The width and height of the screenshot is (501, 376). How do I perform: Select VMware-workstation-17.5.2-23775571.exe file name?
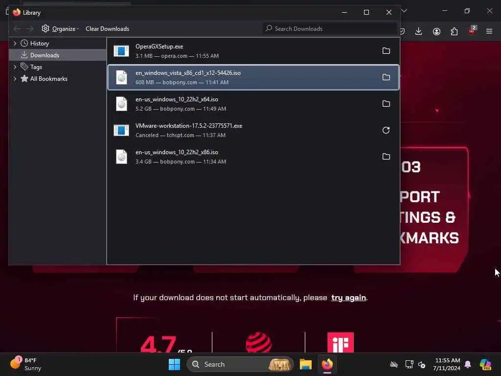(188, 126)
